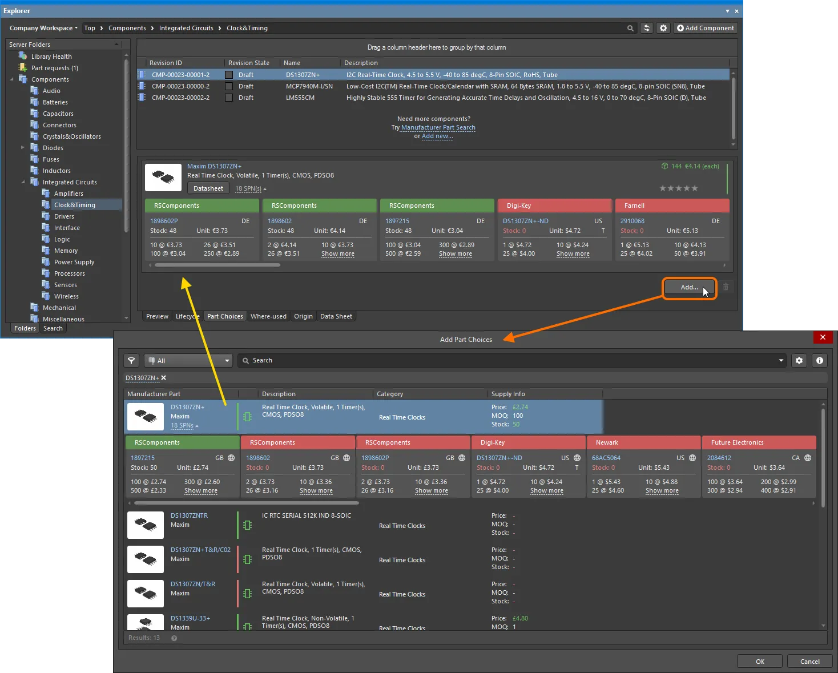Viewport: 838px width, 673px height.
Task: Click OK in Add Part Choices dialog
Action: coord(760,662)
